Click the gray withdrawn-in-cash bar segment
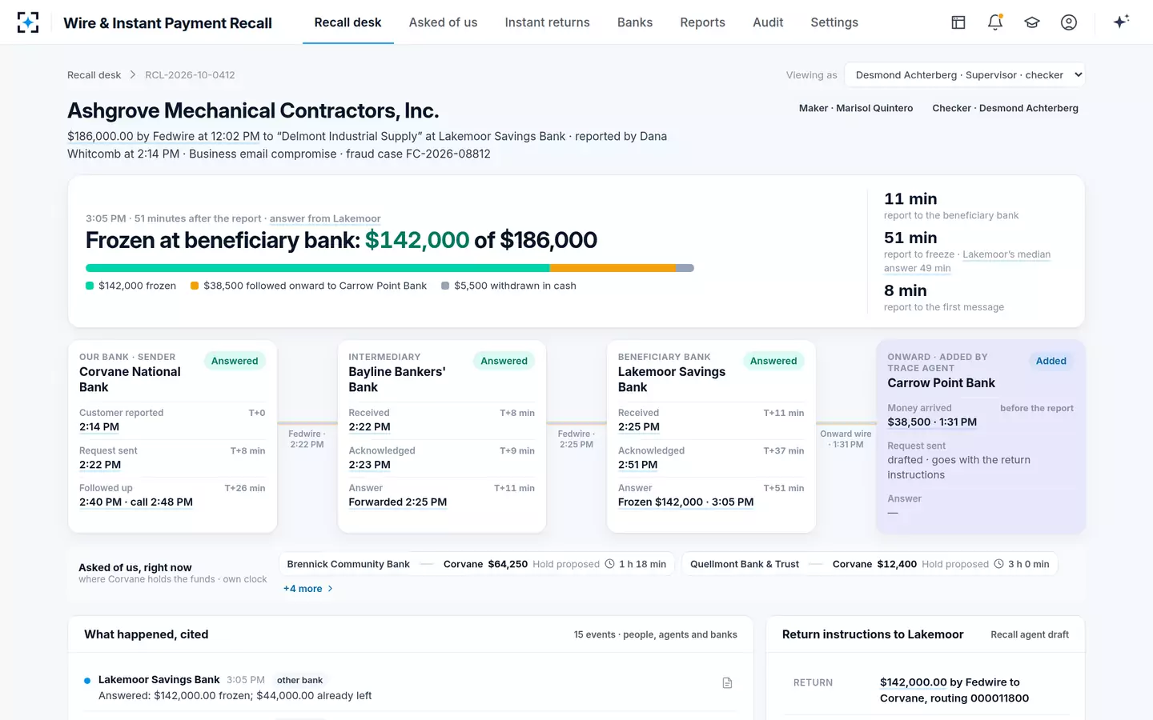 [x=685, y=268]
